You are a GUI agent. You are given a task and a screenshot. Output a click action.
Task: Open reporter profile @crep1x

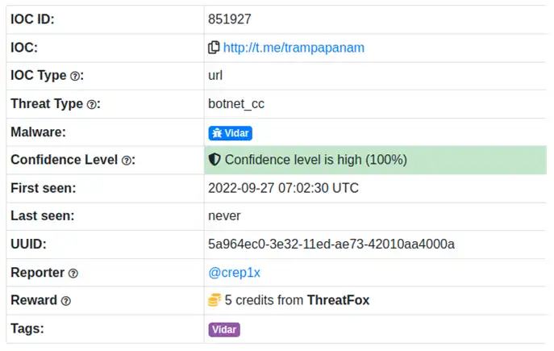(x=235, y=273)
